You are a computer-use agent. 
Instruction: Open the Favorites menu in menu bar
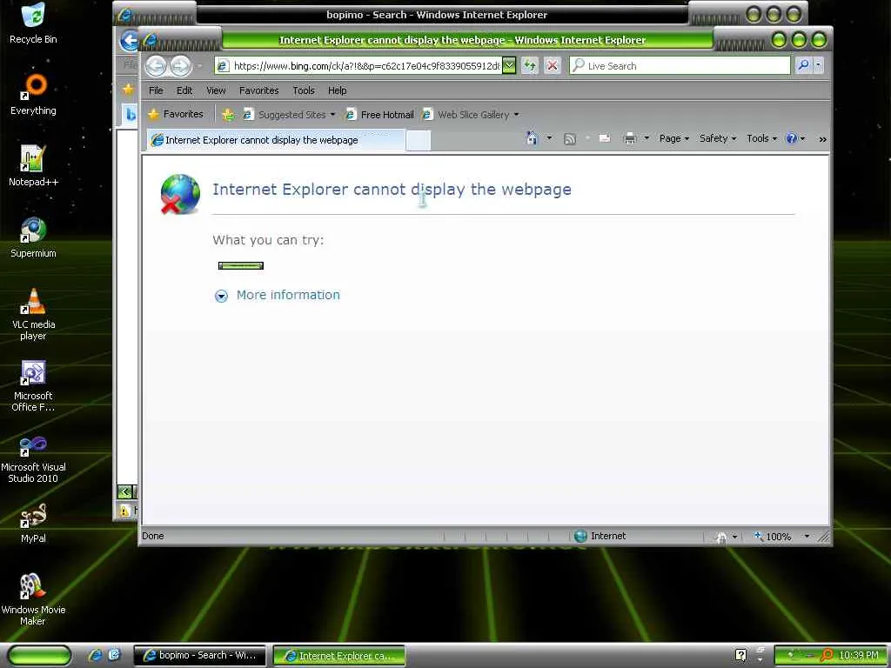pos(258,90)
